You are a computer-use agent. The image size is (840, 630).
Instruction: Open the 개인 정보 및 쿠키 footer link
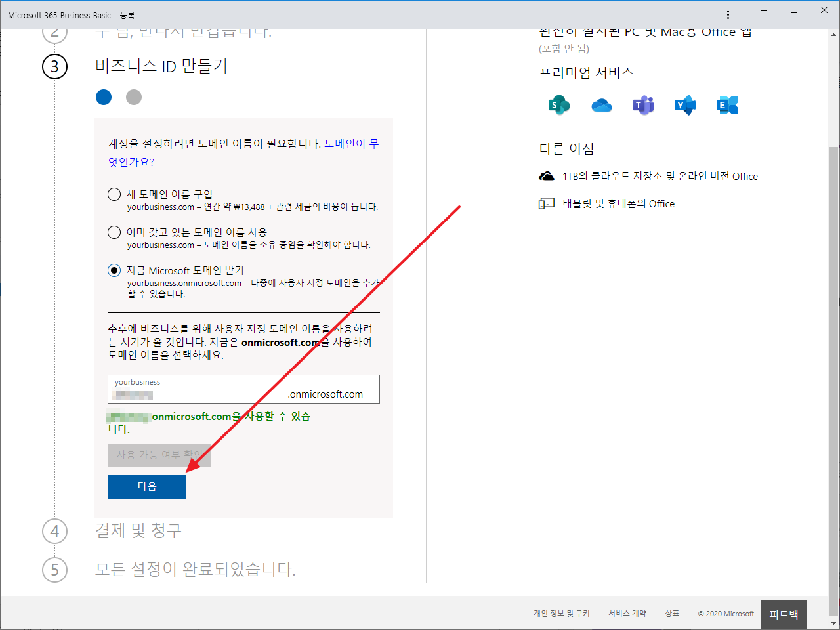(x=562, y=614)
